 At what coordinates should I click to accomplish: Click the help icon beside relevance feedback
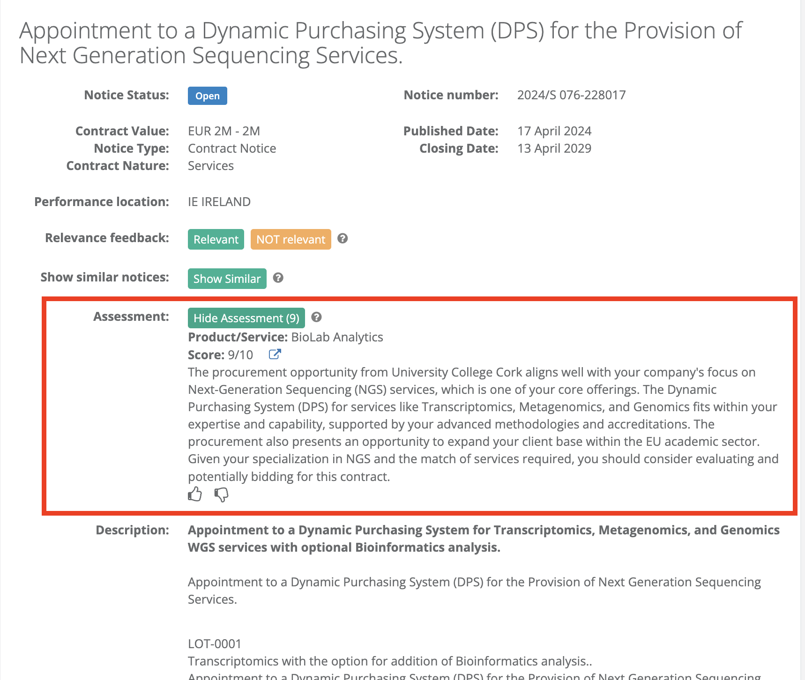point(342,239)
